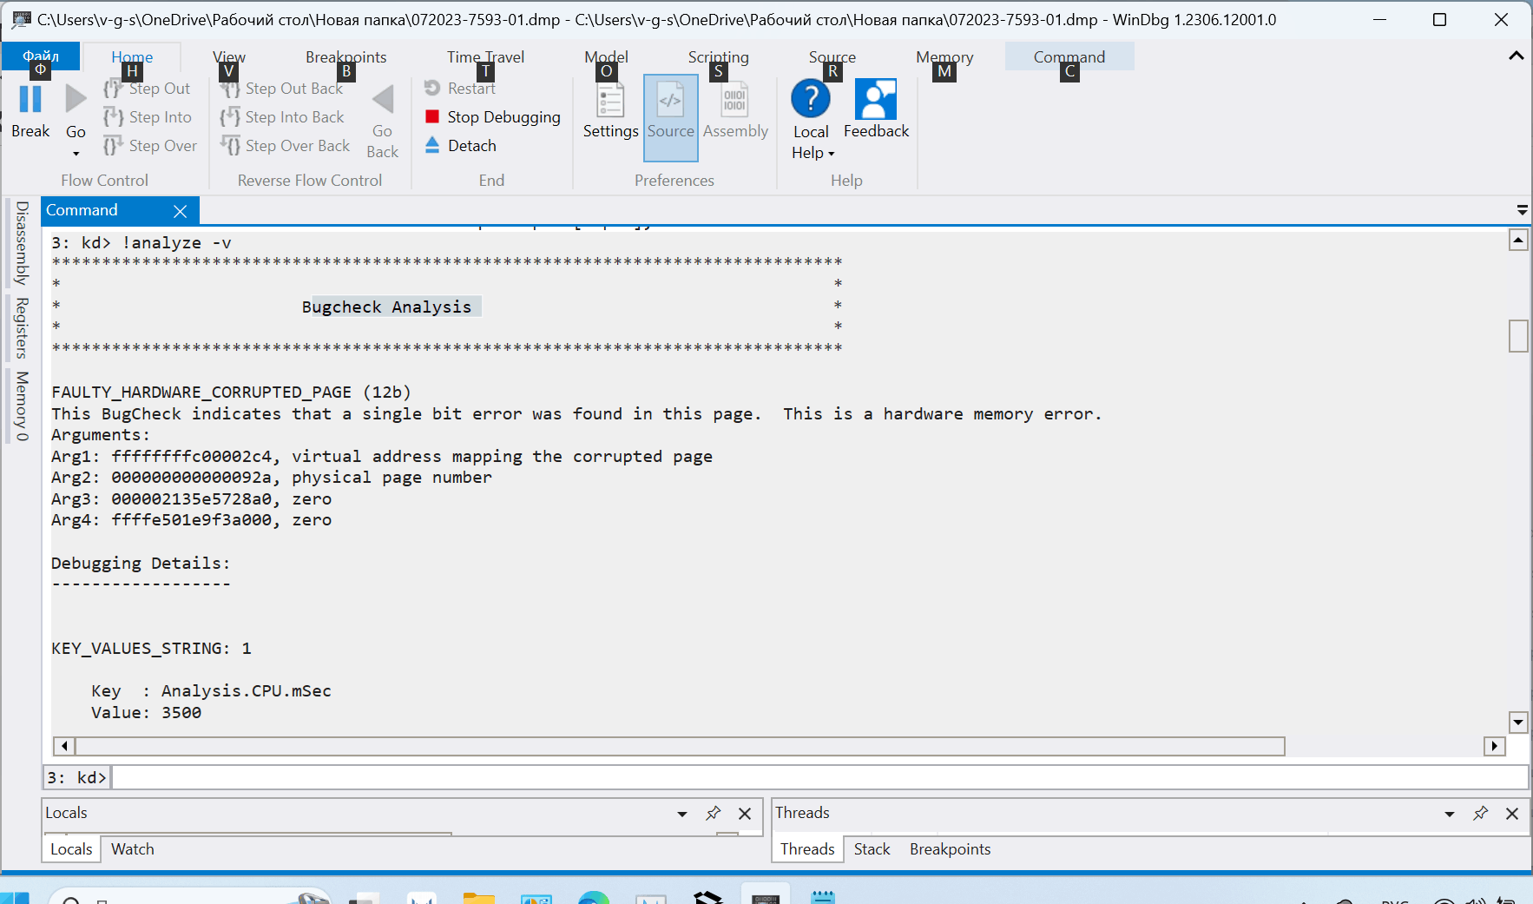Close the Locals panel
1533x904 pixels.
[745, 814]
